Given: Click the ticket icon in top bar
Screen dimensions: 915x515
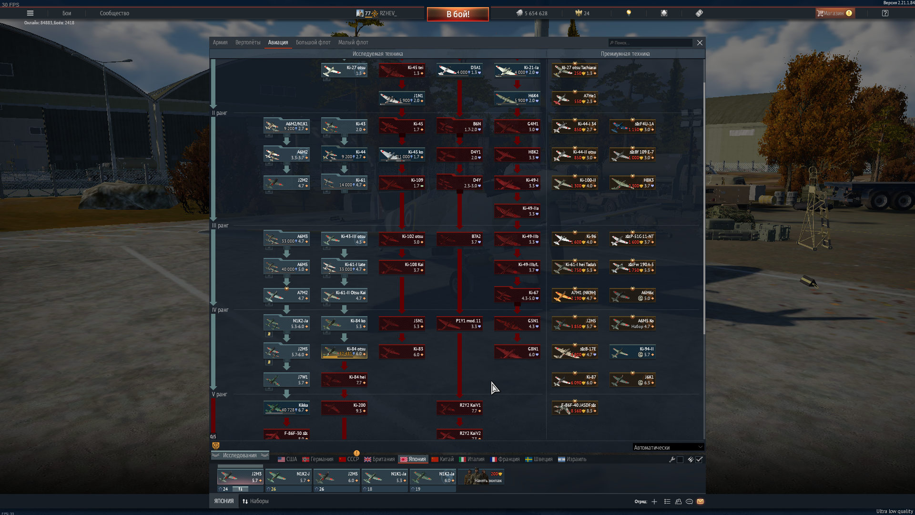Looking at the screenshot, I should [699, 13].
